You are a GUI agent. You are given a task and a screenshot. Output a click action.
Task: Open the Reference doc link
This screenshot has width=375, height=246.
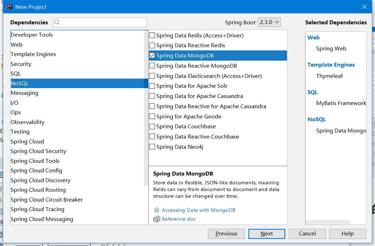coord(179,219)
